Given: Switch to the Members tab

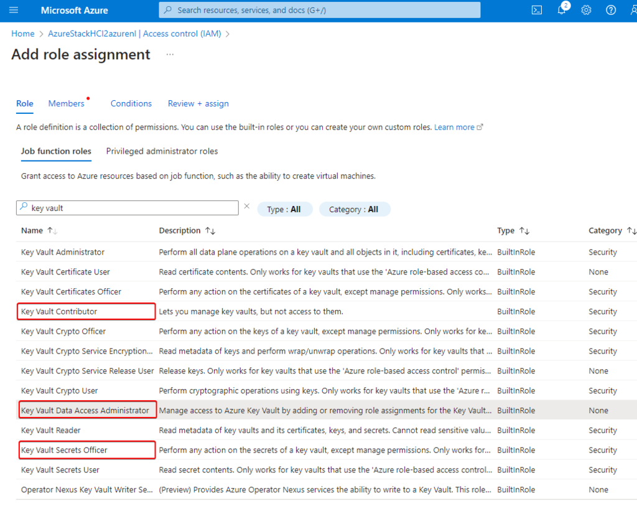Looking at the screenshot, I should point(67,104).
